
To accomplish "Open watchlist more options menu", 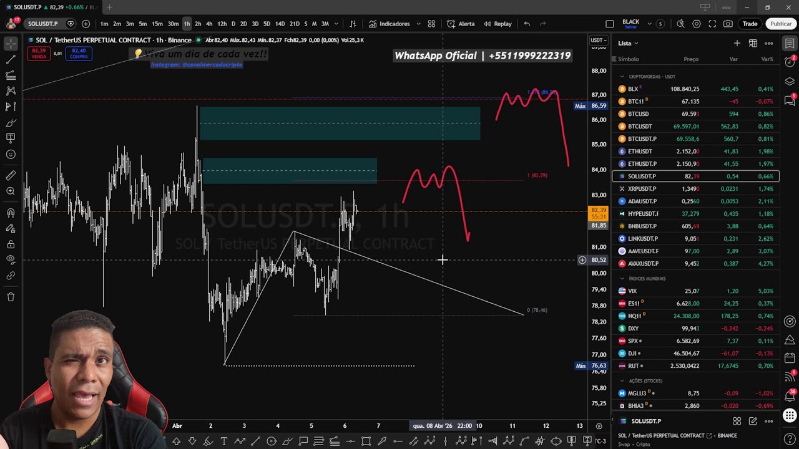I will coord(769,43).
